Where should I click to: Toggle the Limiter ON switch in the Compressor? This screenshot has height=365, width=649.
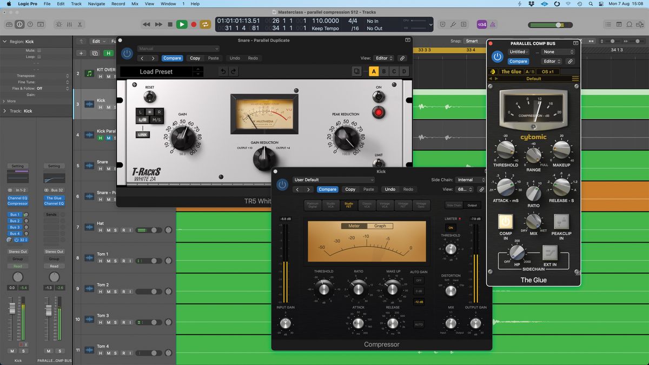(x=451, y=228)
